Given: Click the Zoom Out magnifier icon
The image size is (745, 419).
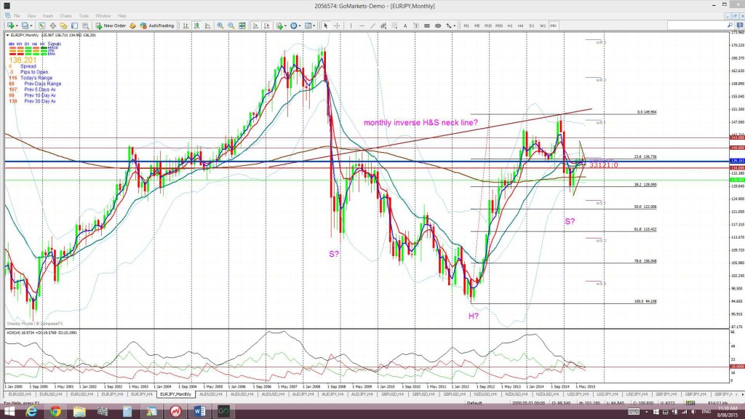Looking at the screenshot, I should tap(231, 25).
